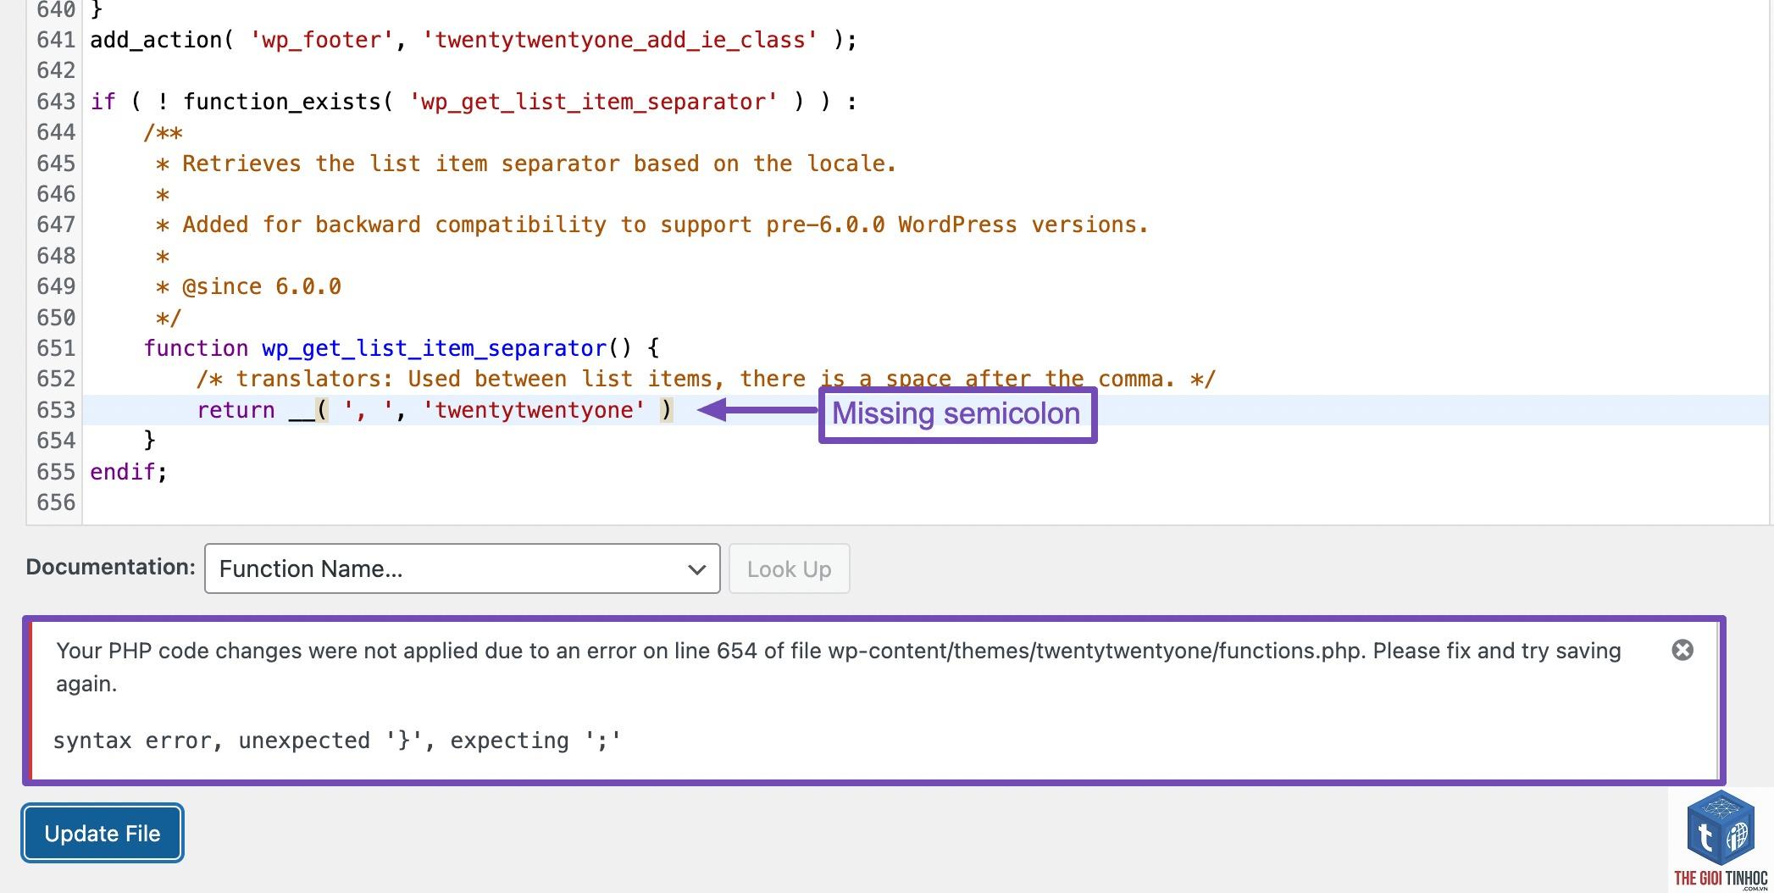
Task: Click the closing brace on line 654
Action: click(150, 441)
